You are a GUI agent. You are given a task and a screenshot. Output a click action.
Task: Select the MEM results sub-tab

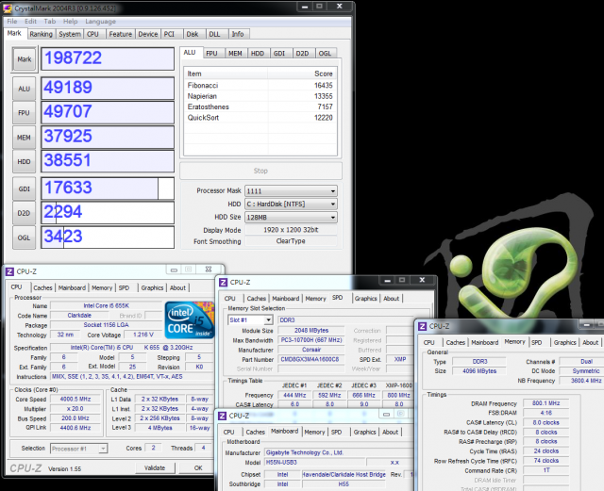(235, 54)
